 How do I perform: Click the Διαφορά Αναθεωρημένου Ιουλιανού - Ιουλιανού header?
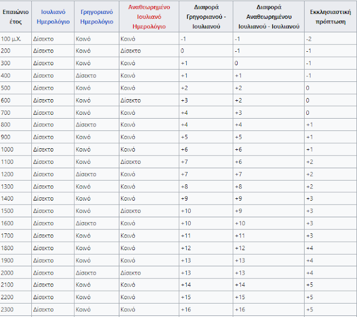(x=269, y=17)
